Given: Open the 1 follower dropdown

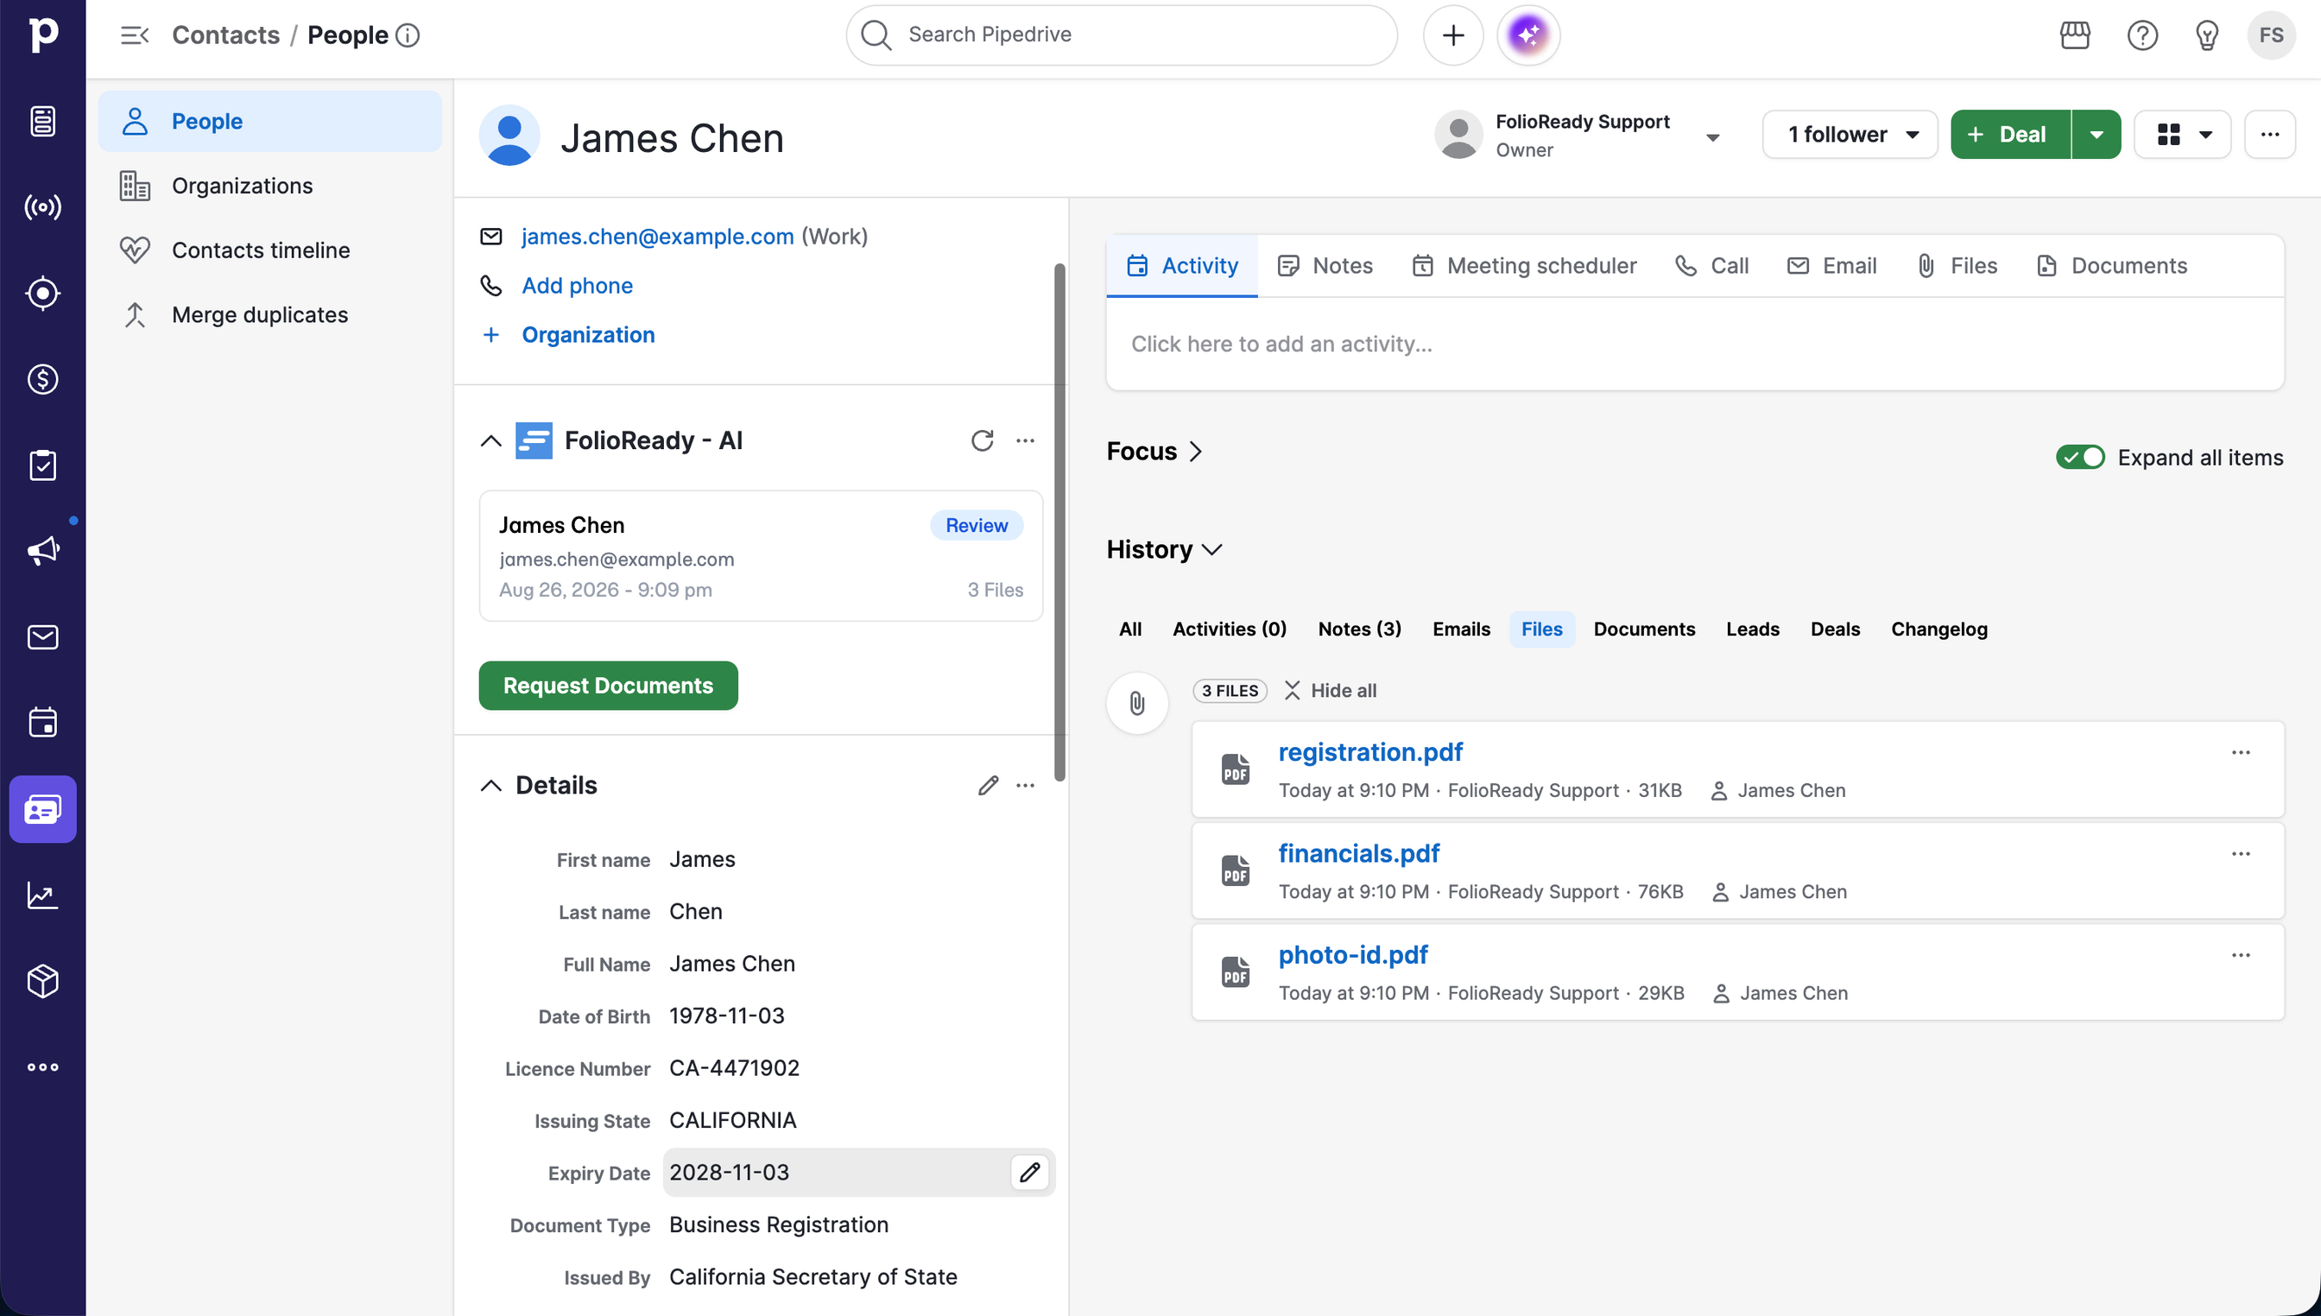Looking at the screenshot, I should pos(1850,135).
